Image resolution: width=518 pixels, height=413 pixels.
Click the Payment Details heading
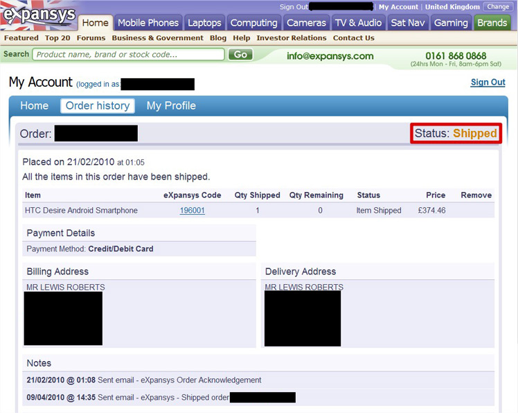click(x=61, y=233)
